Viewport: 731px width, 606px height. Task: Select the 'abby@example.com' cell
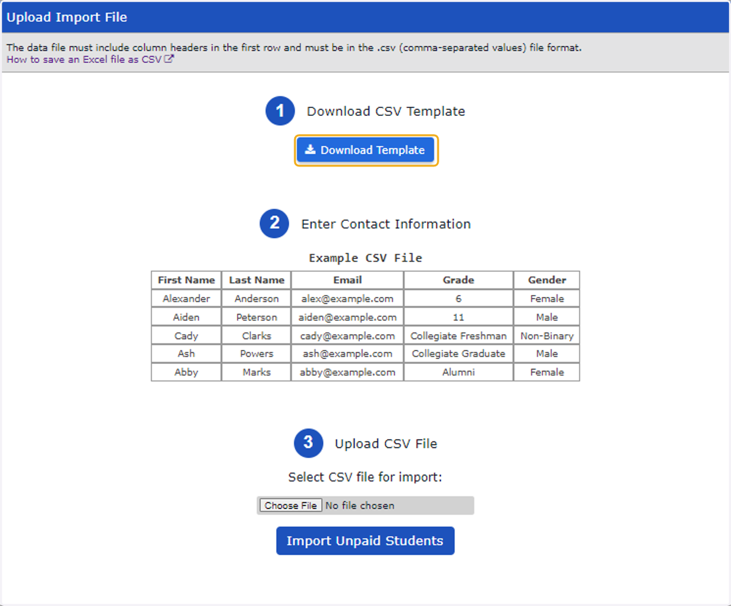(x=347, y=372)
